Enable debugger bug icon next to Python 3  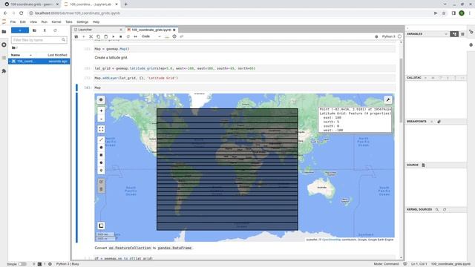coord(376,36)
